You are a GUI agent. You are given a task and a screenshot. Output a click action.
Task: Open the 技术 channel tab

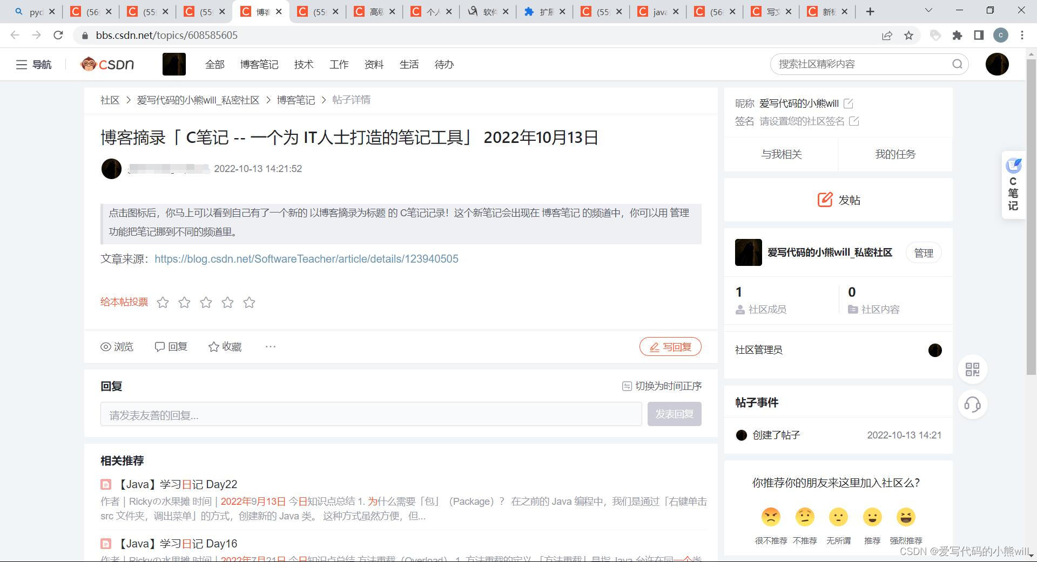(x=304, y=64)
